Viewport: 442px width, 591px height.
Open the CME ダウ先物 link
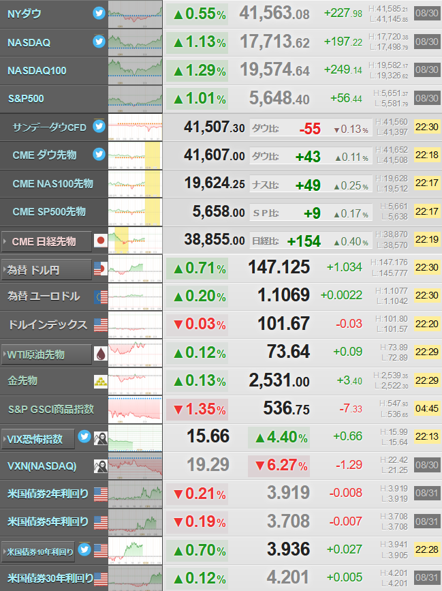pyautogui.click(x=44, y=155)
